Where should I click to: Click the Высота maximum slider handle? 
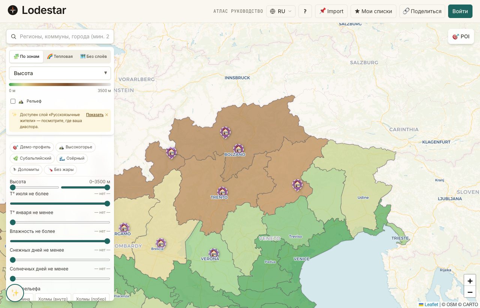click(107, 187)
